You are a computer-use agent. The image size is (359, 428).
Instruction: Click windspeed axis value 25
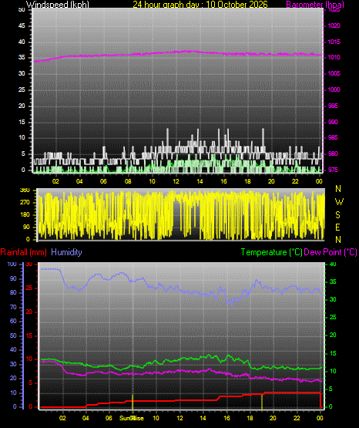[x=22, y=89]
